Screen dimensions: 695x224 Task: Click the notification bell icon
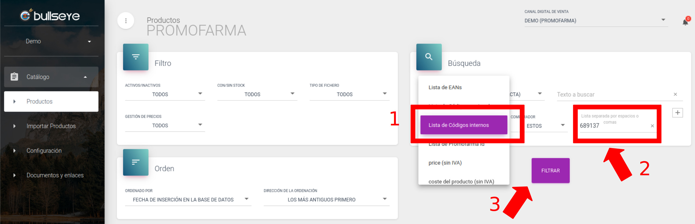point(685,22)
